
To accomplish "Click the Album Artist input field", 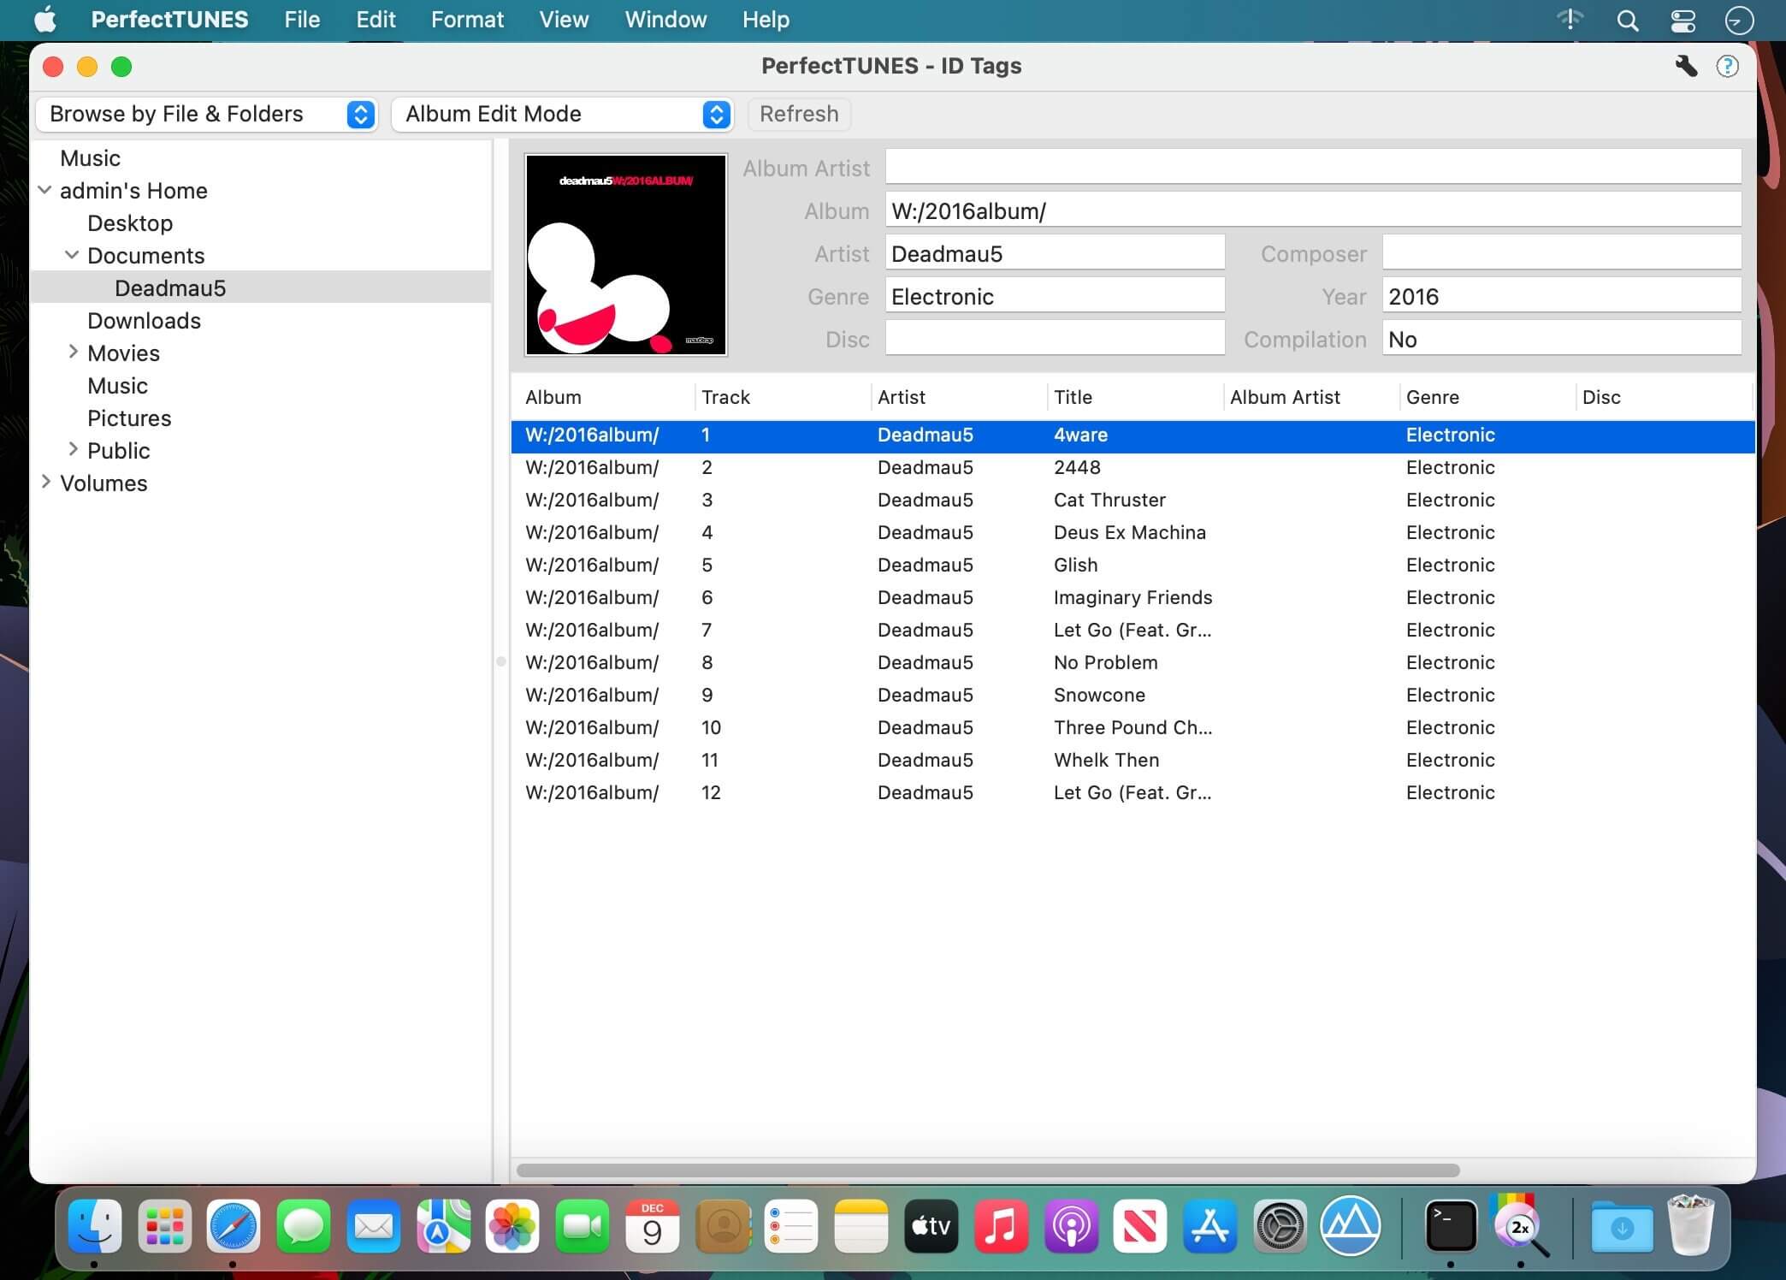I will coord(1313,167).
